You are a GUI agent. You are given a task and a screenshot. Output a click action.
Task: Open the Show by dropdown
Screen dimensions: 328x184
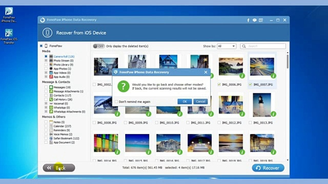pos(227,46)
